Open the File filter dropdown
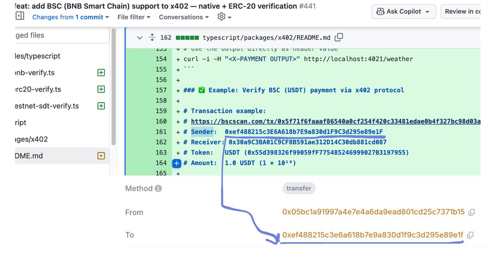Viewport: 488px width, 253px height. [134, 17]
